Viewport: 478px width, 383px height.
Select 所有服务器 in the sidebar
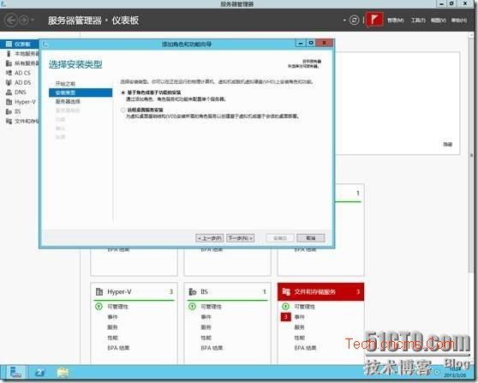[22, 63]
